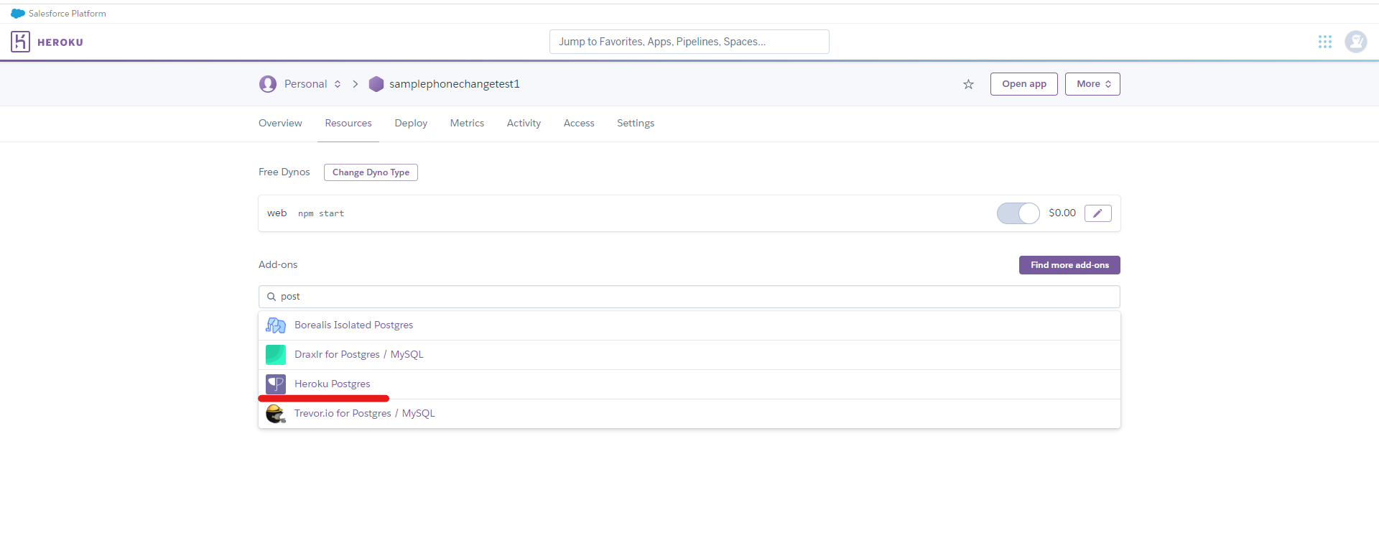Switch to the Overview tab
1379x551 pixels.
click(280, 123)
